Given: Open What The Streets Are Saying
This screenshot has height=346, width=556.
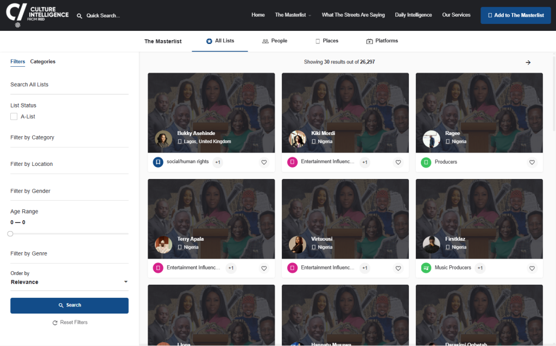Looking at the screenshot, I should (x=353, y=15).
